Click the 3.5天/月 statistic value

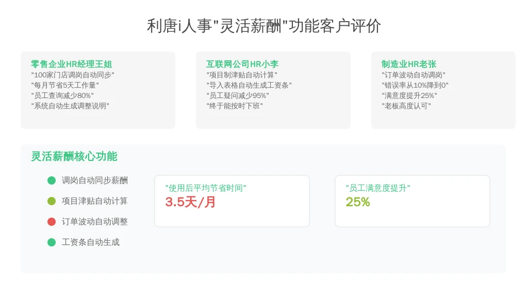pyautogui.click(x=190, y=202)
